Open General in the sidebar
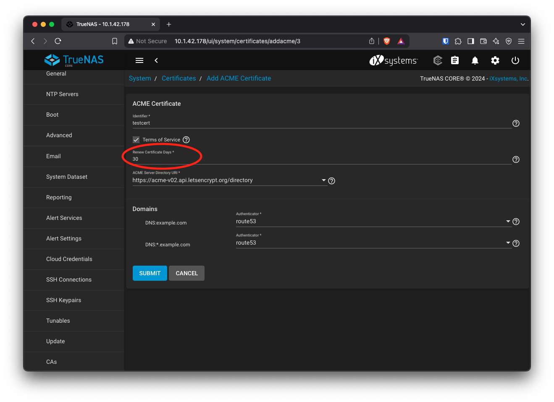Image resolution: width=554 pixels, height=402 pixels. pos(74,74)
